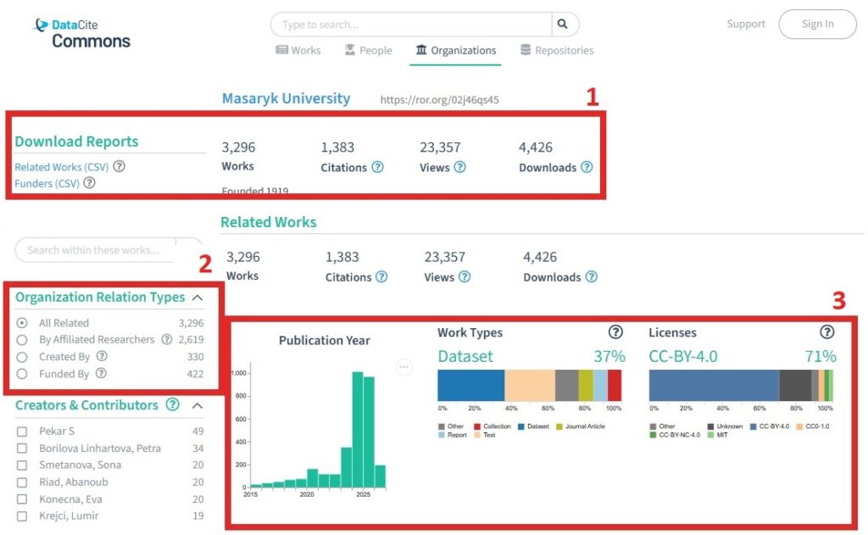The image size is (868, 535).
Task: Click the DataCite Commons logo
Action: coord(82,33)
